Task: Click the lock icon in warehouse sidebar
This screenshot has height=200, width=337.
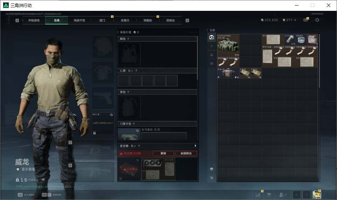Action: click(x=212, y=55)
